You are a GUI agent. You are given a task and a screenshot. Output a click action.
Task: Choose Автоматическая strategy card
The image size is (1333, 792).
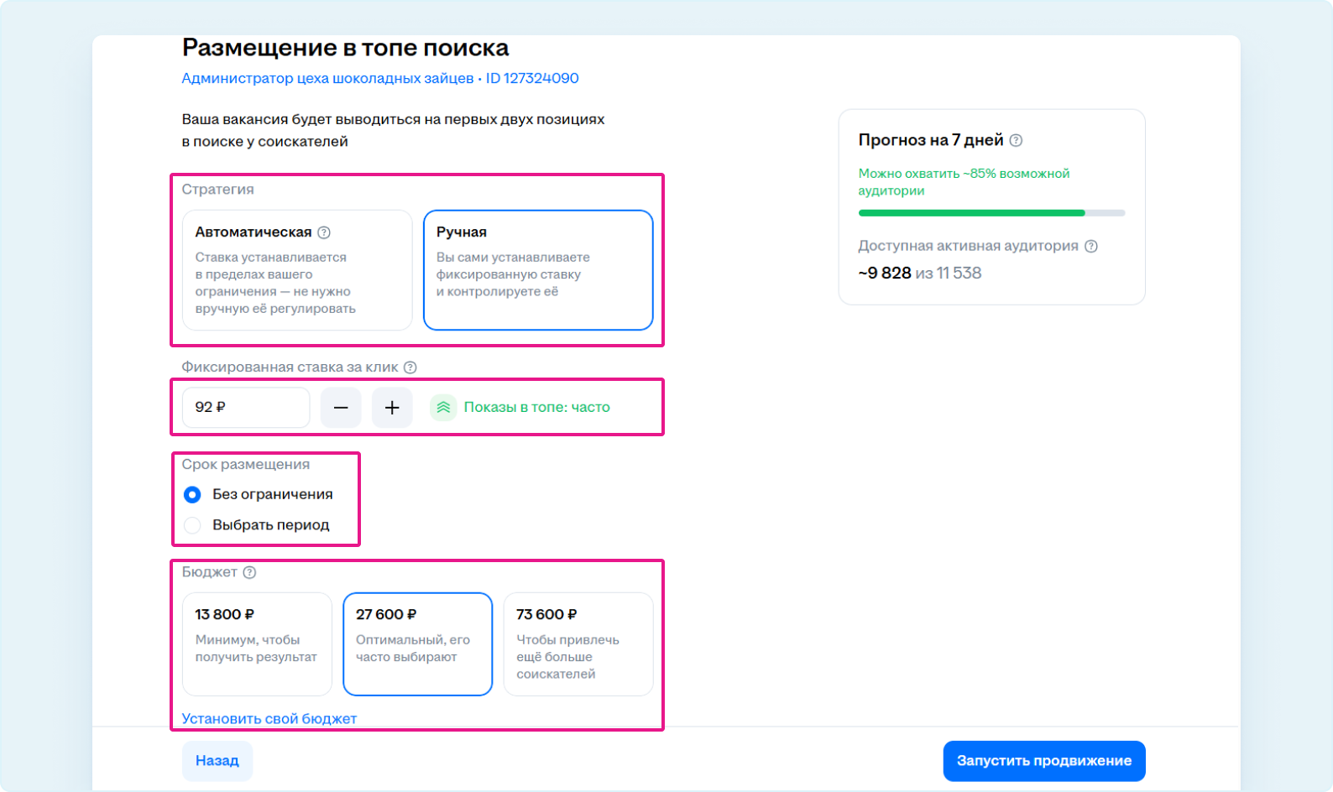[297, 270]
